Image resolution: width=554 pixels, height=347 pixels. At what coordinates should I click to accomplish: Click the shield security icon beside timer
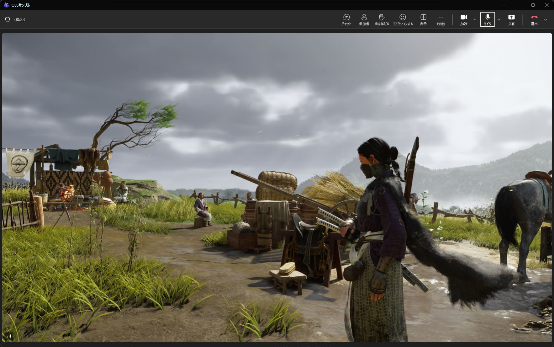tap(8, 19)
